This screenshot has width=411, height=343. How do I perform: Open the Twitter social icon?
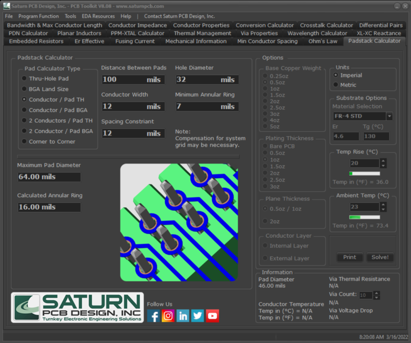(198, 316)
